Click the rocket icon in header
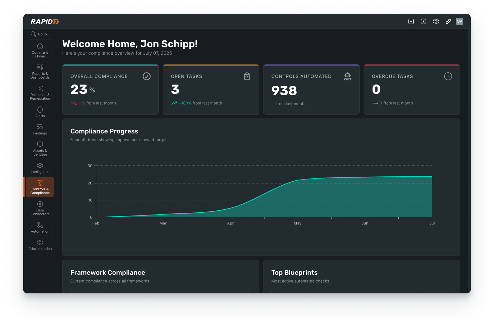The height and width of the screenshot is (326, 494). [448, 21]
